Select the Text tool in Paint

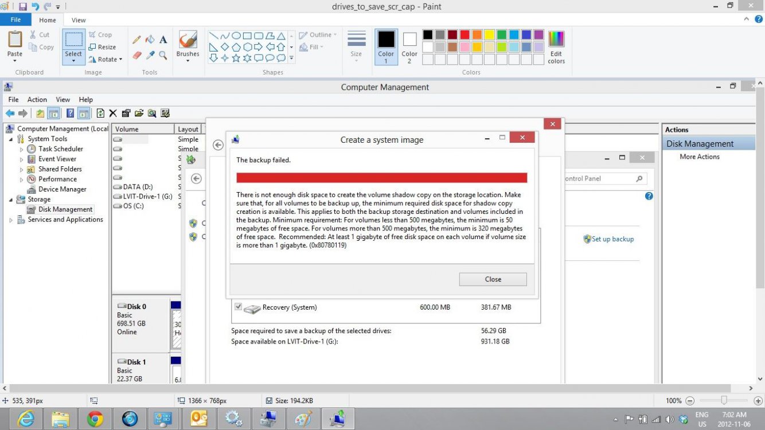click(x=163, y=40)
